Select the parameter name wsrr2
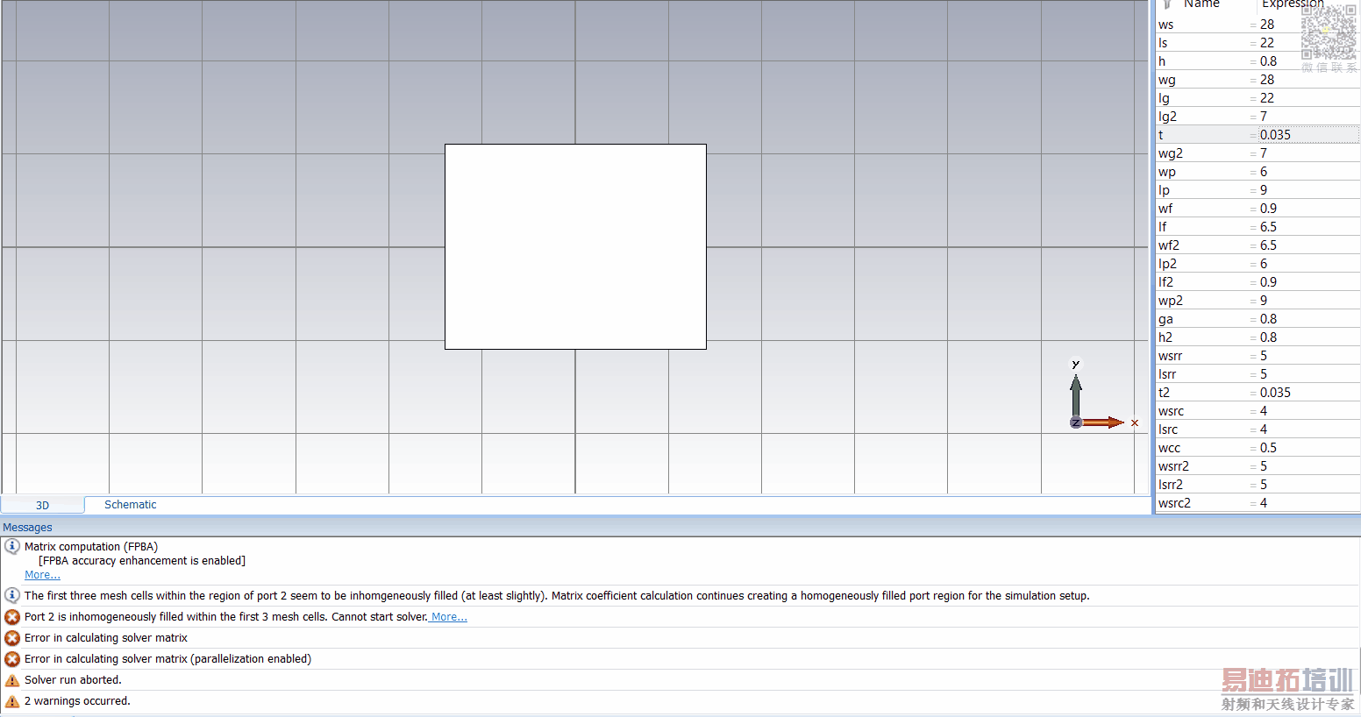 click(x=1173, y=466)
